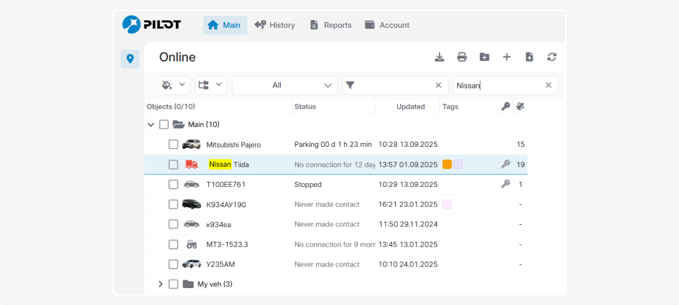Click the refresh arrows icon

pyautogui.click(x=552, y=57)
